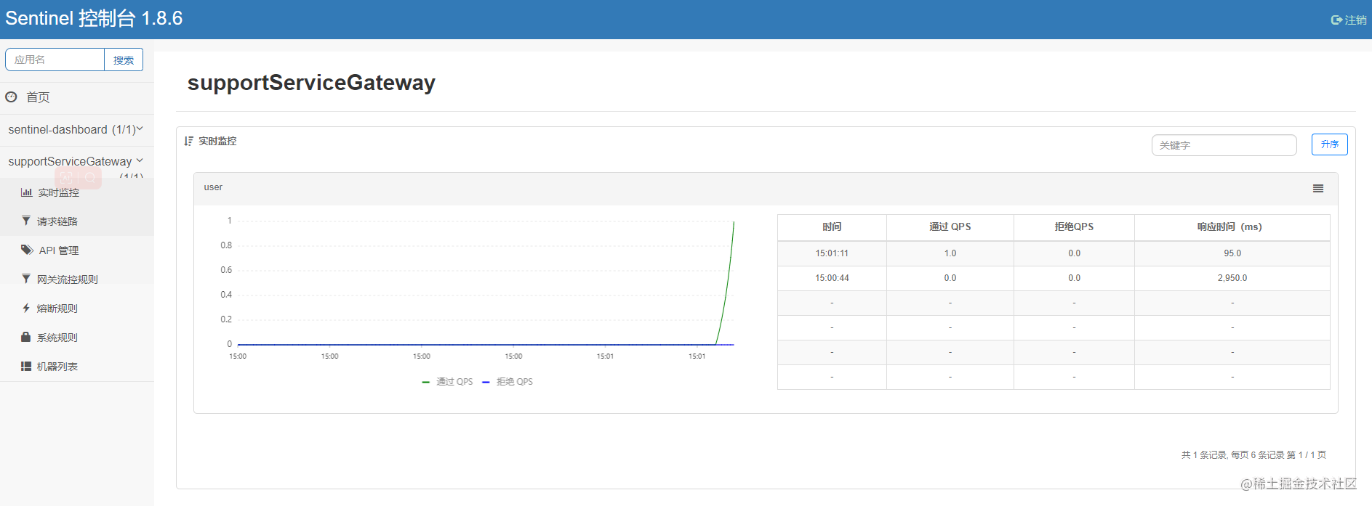Open the 系统规则 menu item

(57, 338)
